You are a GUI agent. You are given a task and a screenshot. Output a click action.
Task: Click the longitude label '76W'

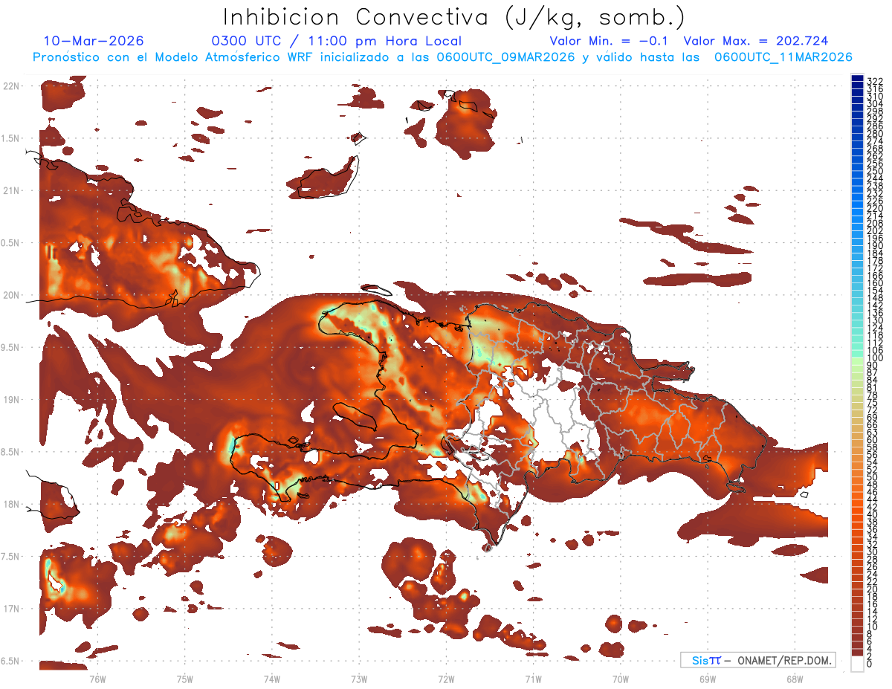[x=97, y=679]
